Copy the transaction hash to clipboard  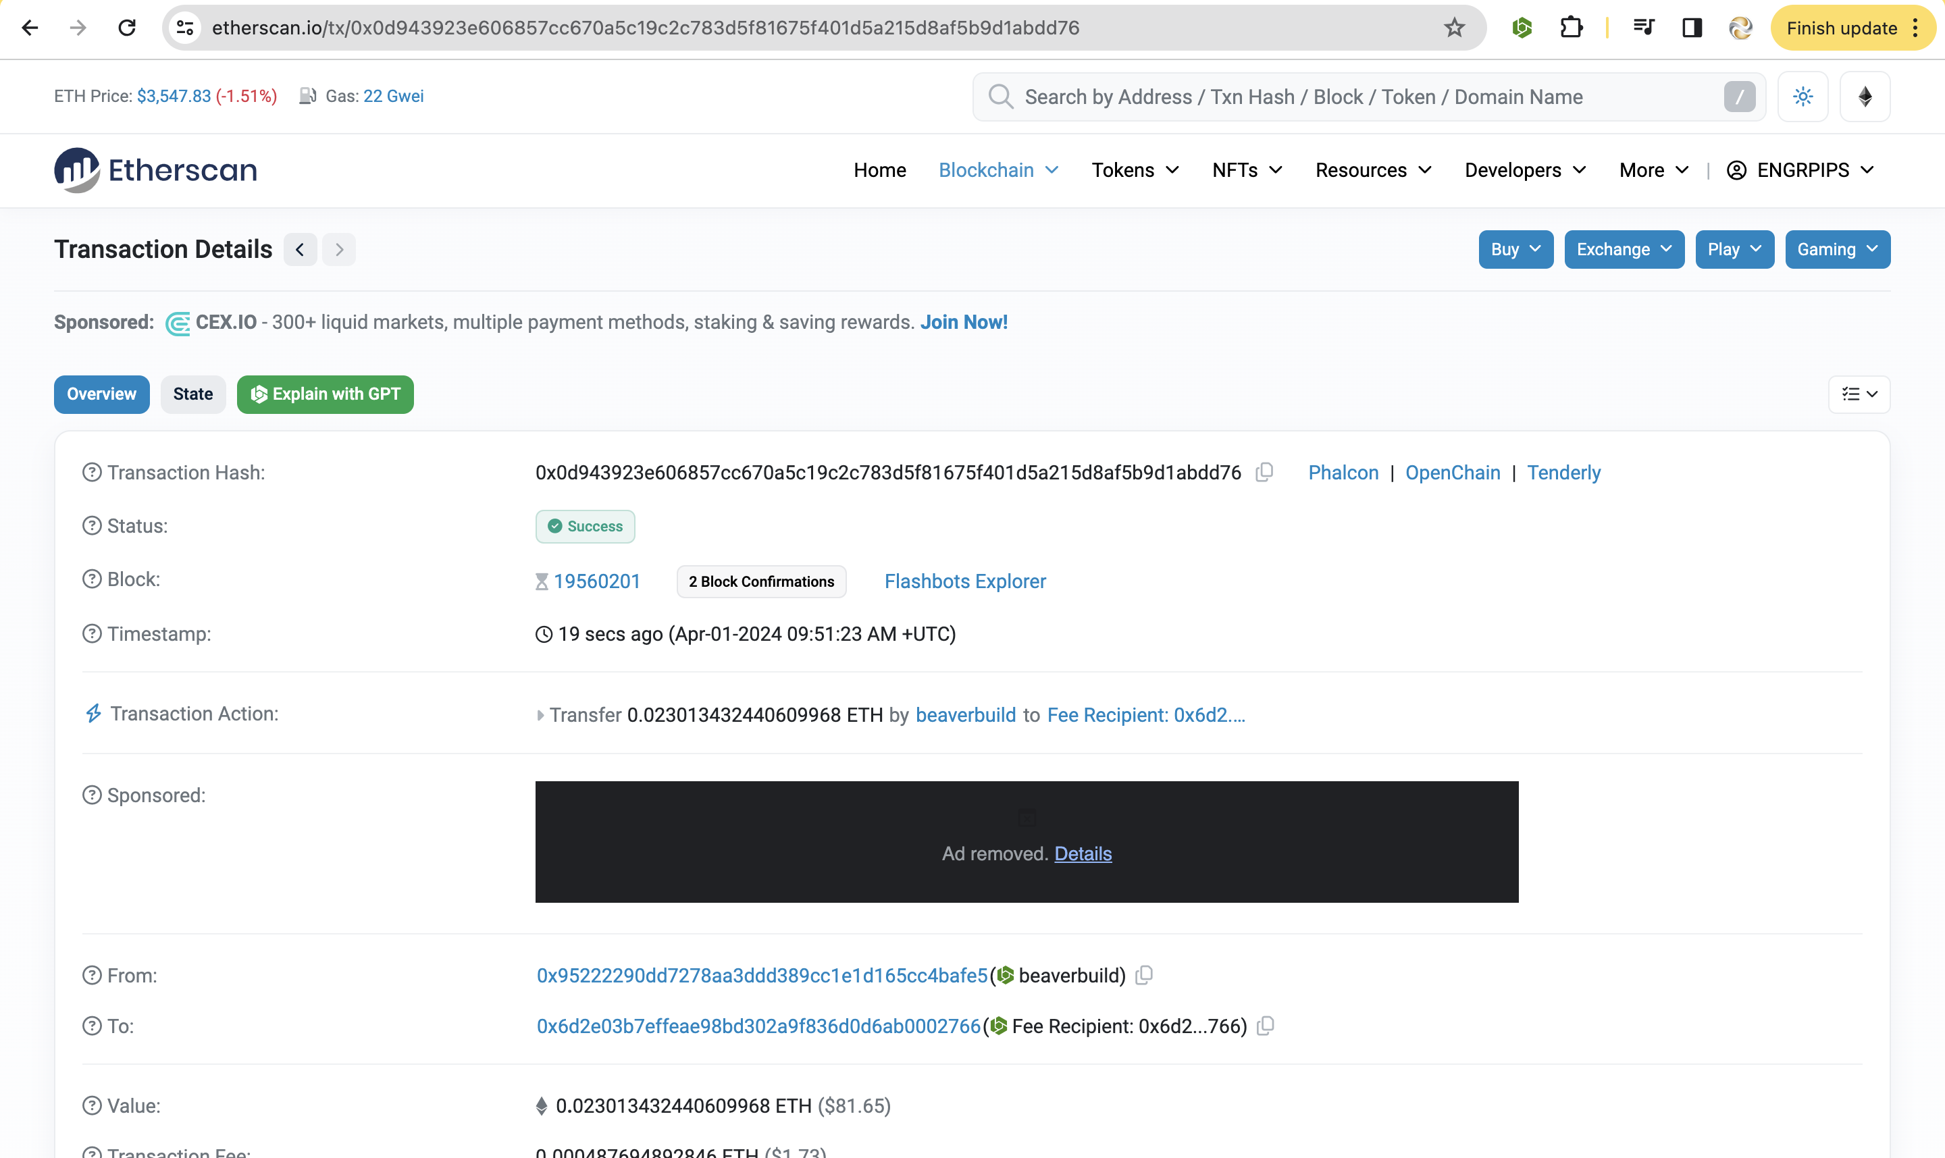point(1264,472)
